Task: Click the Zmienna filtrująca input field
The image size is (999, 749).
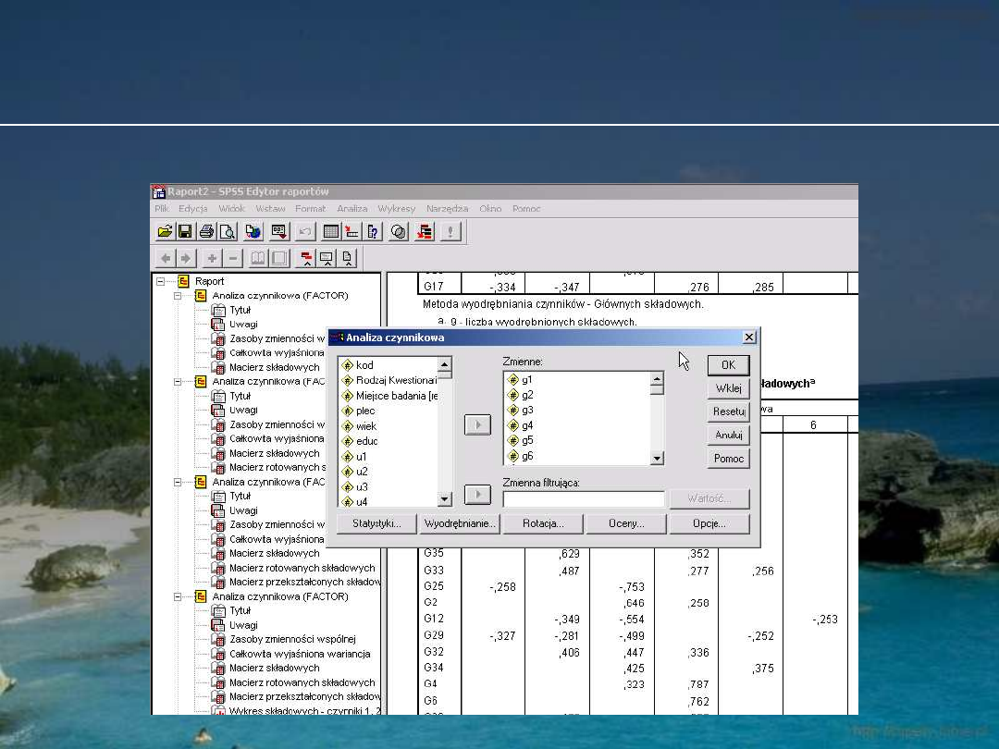Action: pos(583,499)
